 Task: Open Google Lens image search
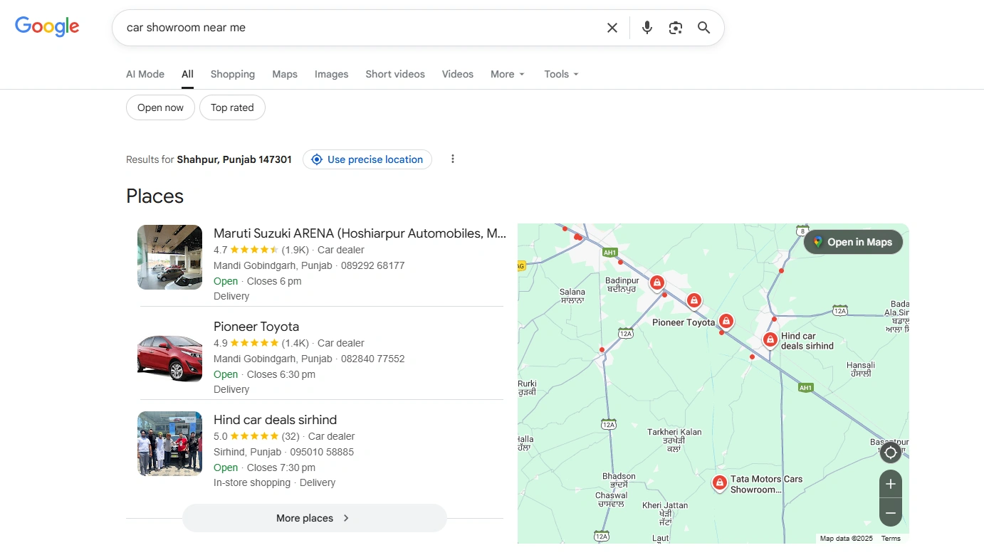coord(675,28)
